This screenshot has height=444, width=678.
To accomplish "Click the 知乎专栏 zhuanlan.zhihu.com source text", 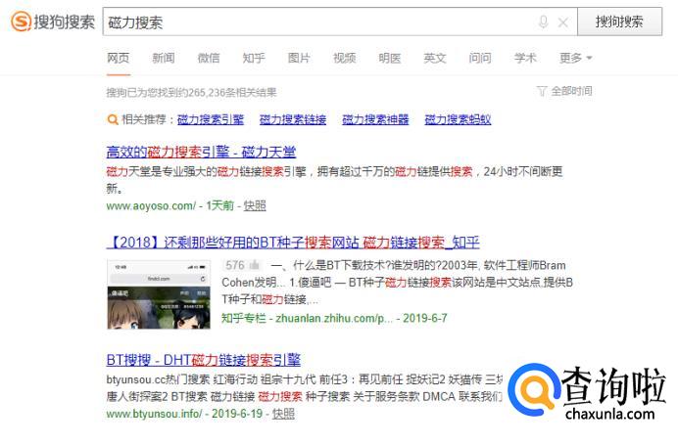I will coord(307,319).
